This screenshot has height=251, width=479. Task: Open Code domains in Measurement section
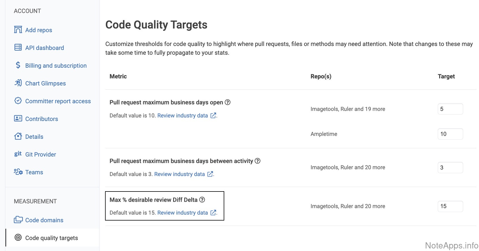point(44,220)
